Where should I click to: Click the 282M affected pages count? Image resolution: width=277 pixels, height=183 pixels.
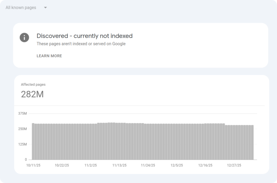pyautogui.click(x=32, y=94)
